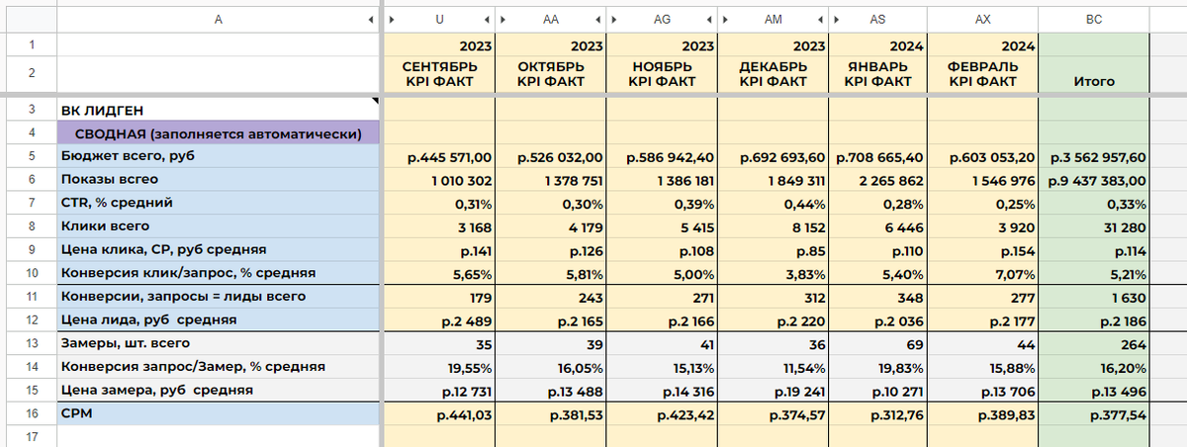Image resolution: width=1187 pixels, height=447 pixels.
Task: Select column AX by its header letter
Action: pyautogui.click(x=983, y=18)
